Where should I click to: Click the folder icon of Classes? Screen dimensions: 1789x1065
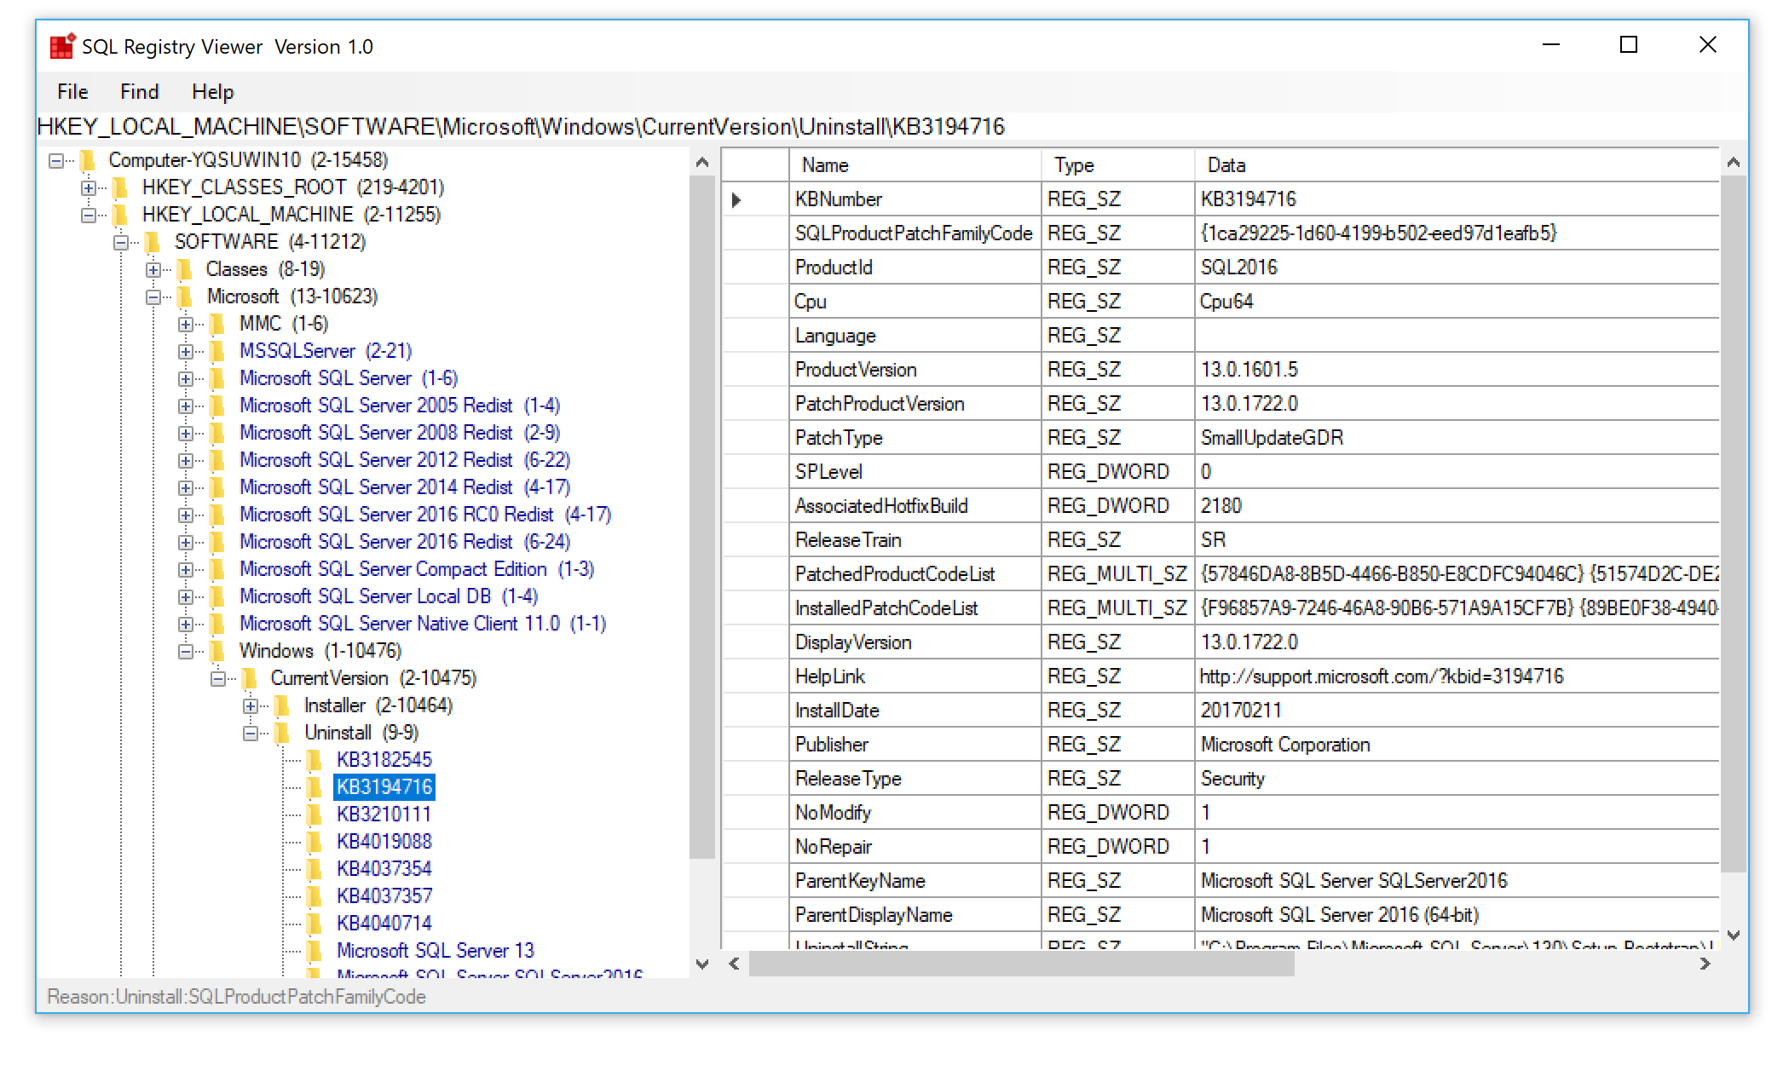[185, 269]
